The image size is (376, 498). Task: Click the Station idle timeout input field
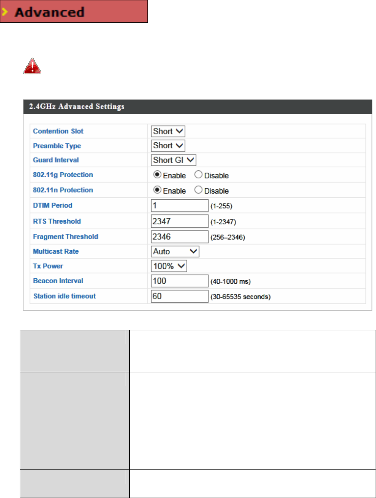click(180, 296)
